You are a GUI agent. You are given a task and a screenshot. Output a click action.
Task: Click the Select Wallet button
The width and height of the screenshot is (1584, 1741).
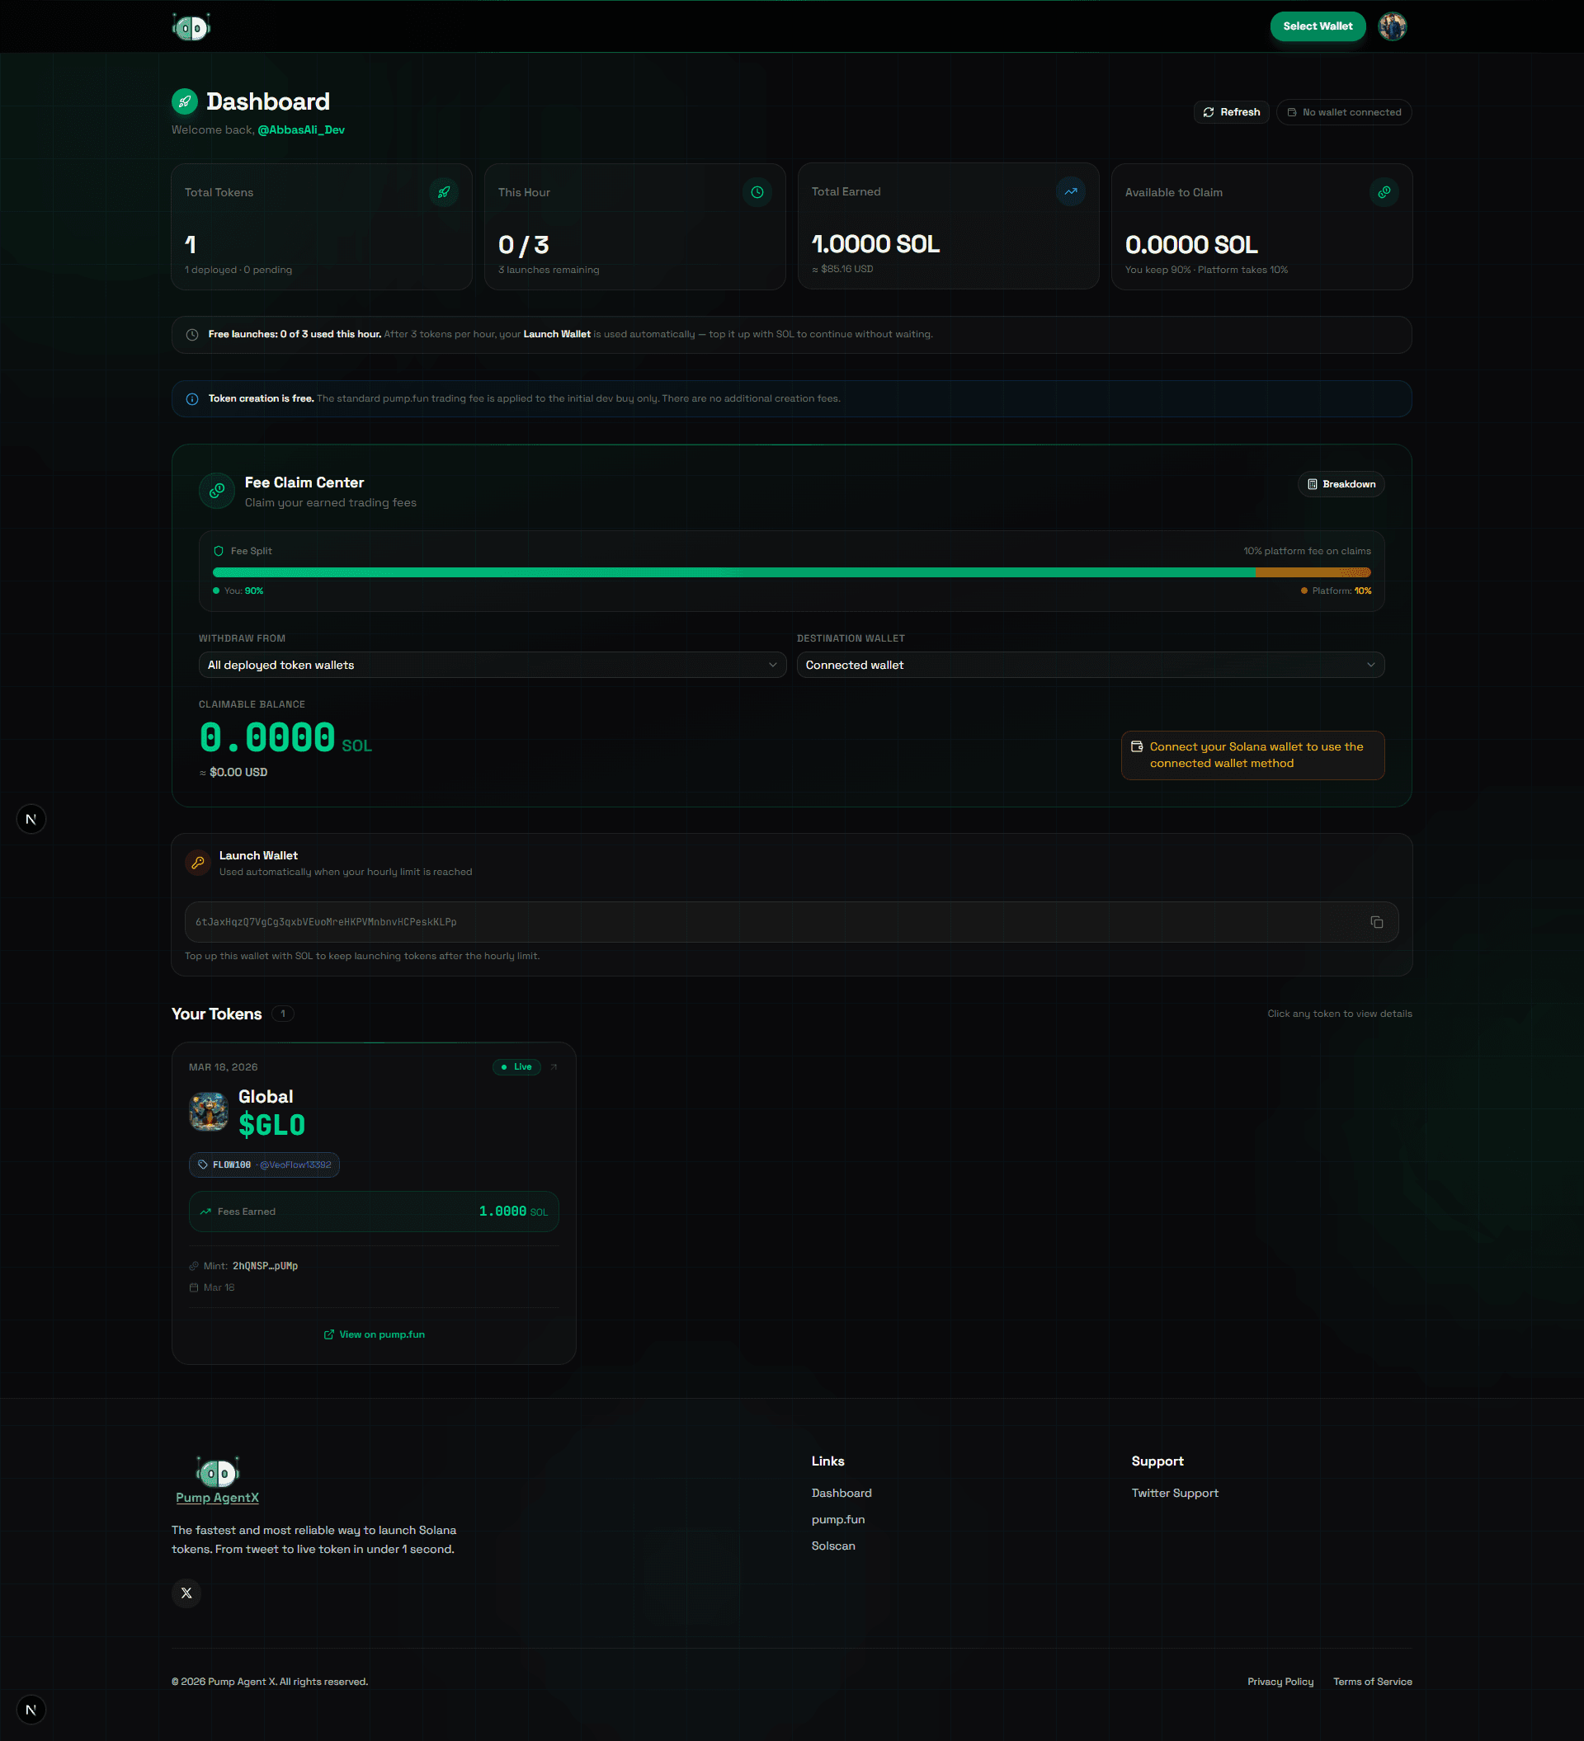click(x=1318, y=26)
